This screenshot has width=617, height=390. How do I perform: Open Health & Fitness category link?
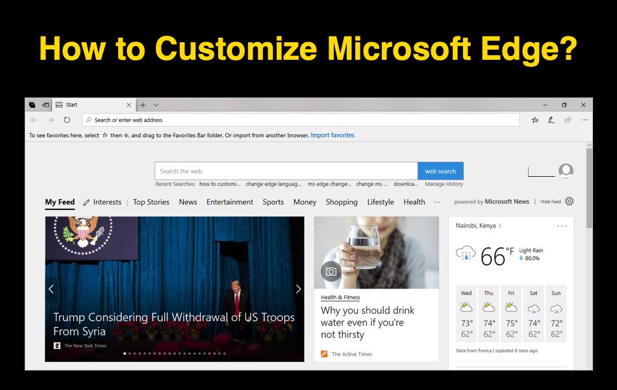tap(340, 298)
